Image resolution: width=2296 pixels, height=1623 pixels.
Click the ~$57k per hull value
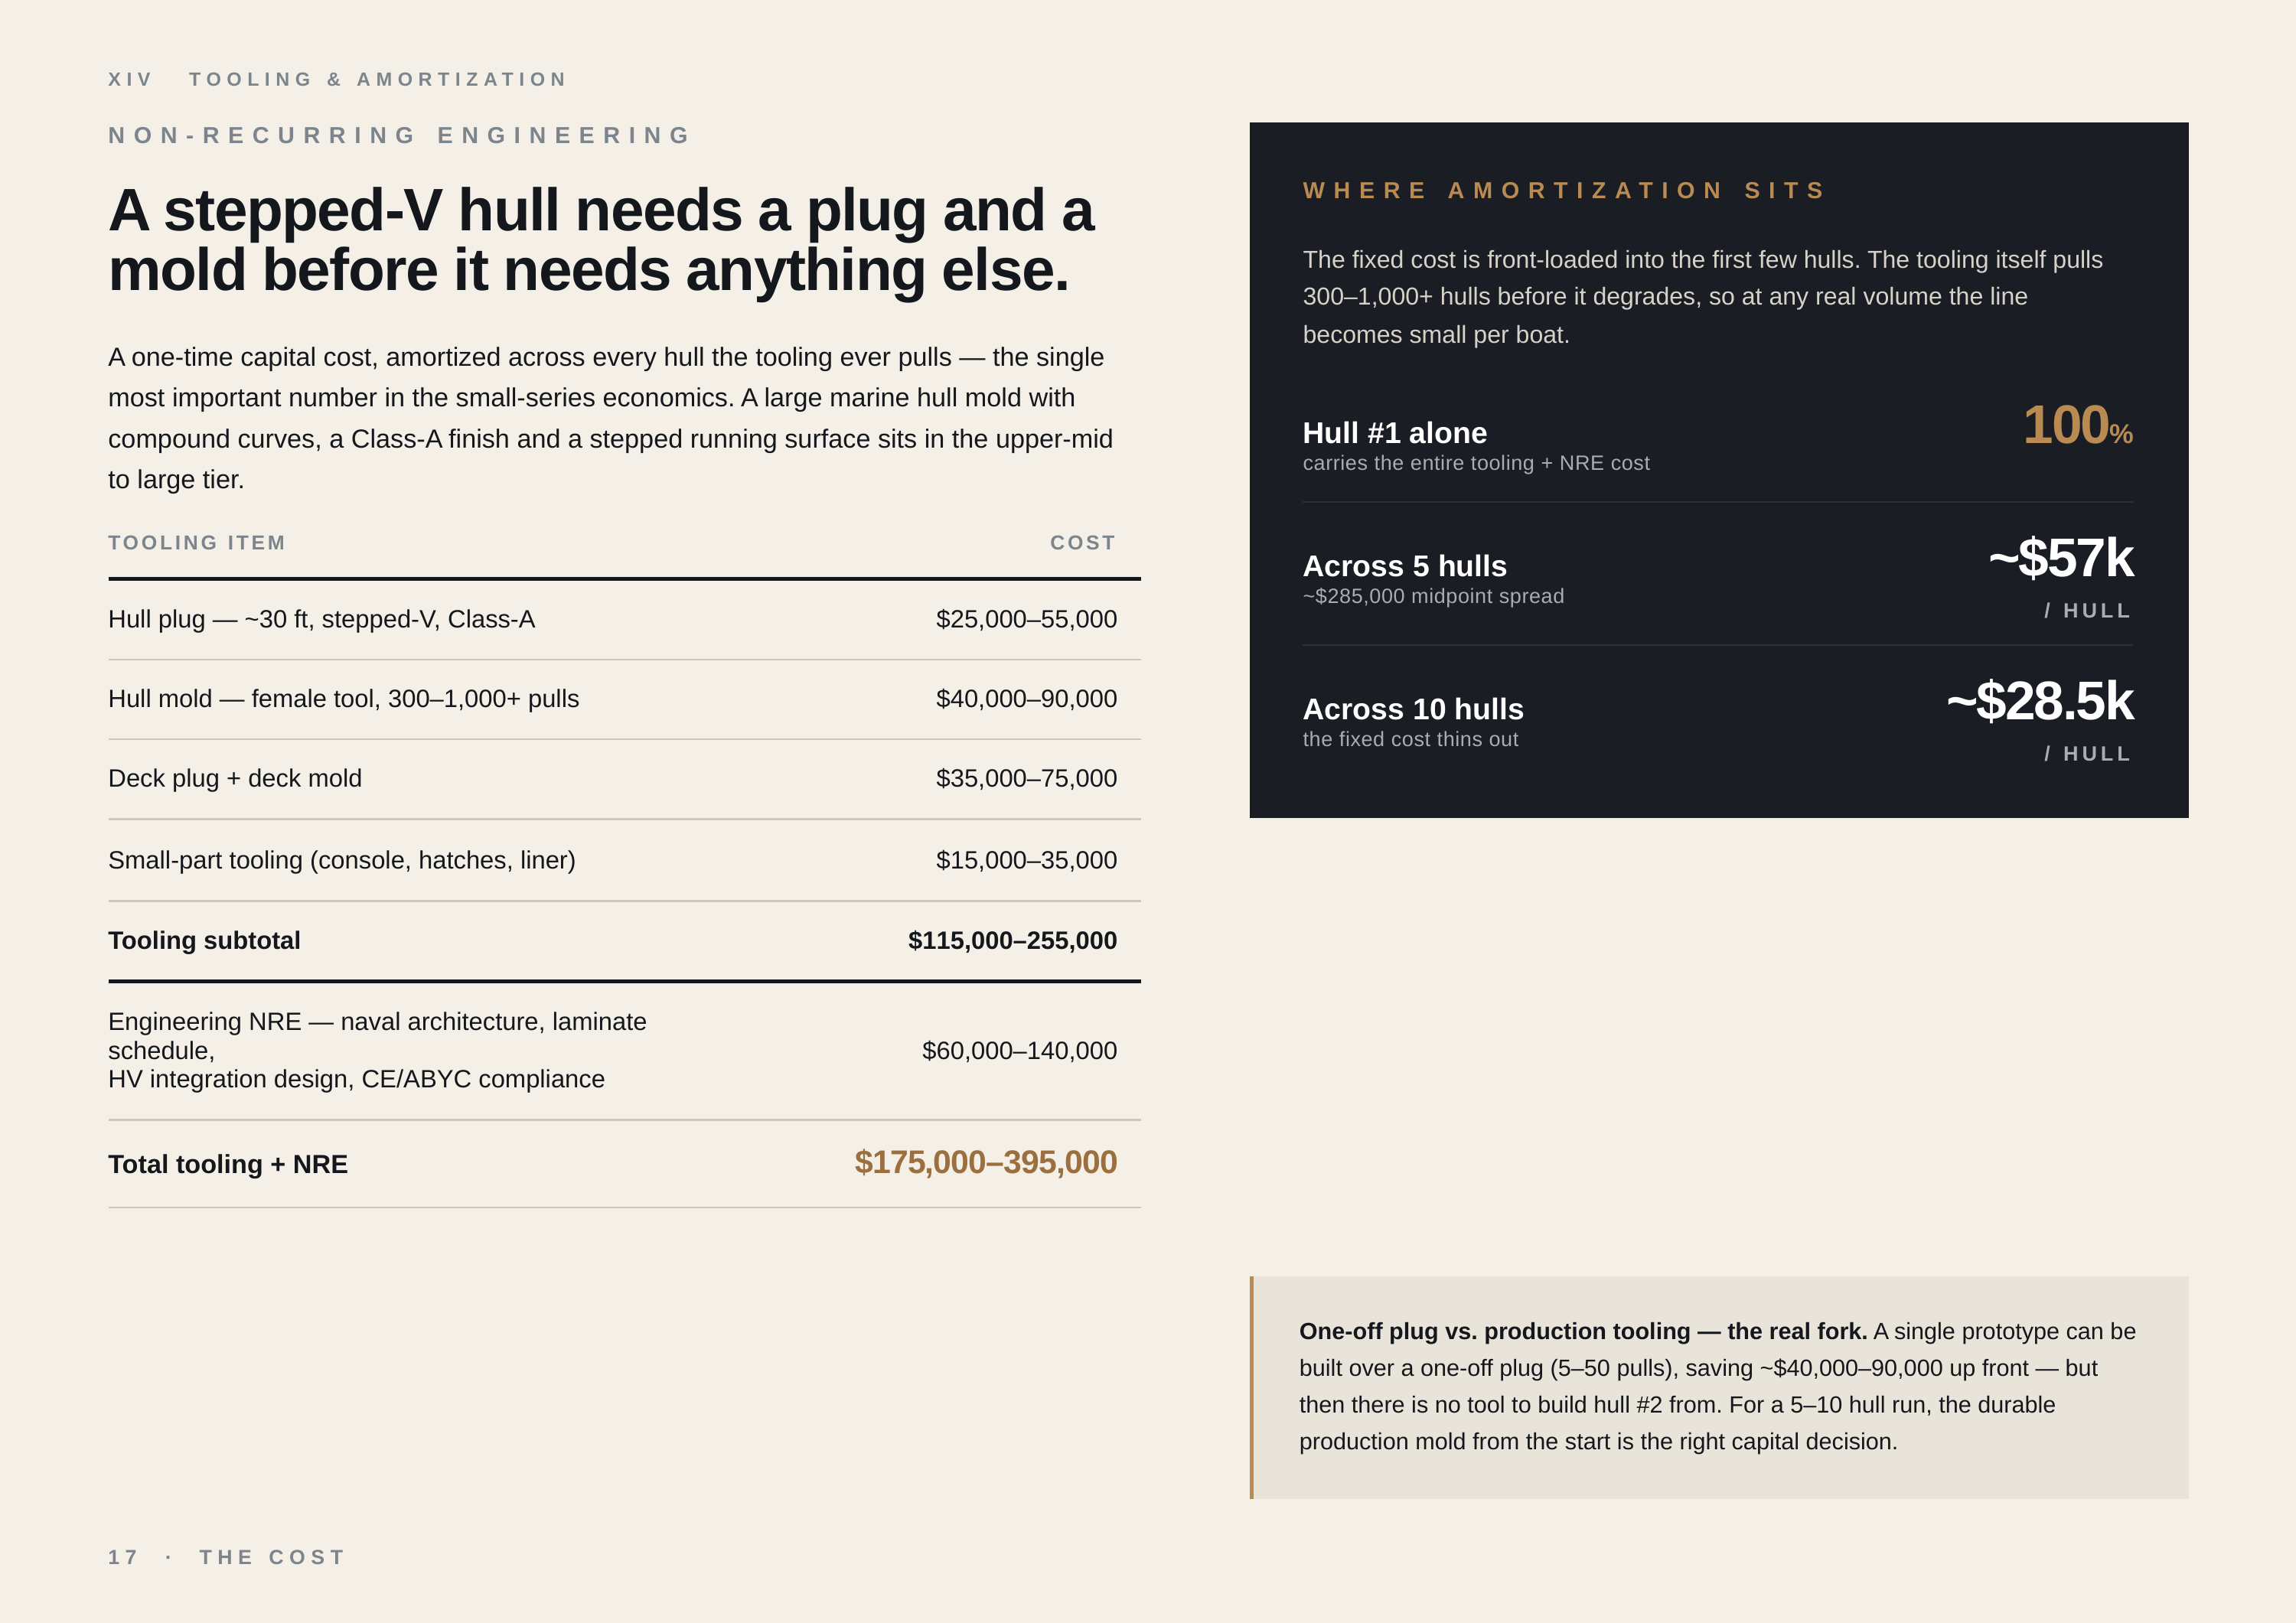point(2061,558)
